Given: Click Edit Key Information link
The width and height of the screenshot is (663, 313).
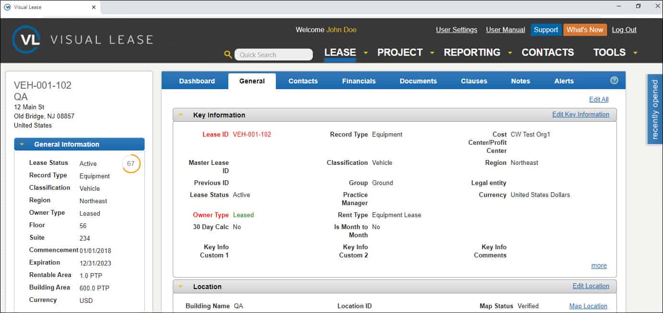Looking at the screenshot, I should click(x=580, y=114).
